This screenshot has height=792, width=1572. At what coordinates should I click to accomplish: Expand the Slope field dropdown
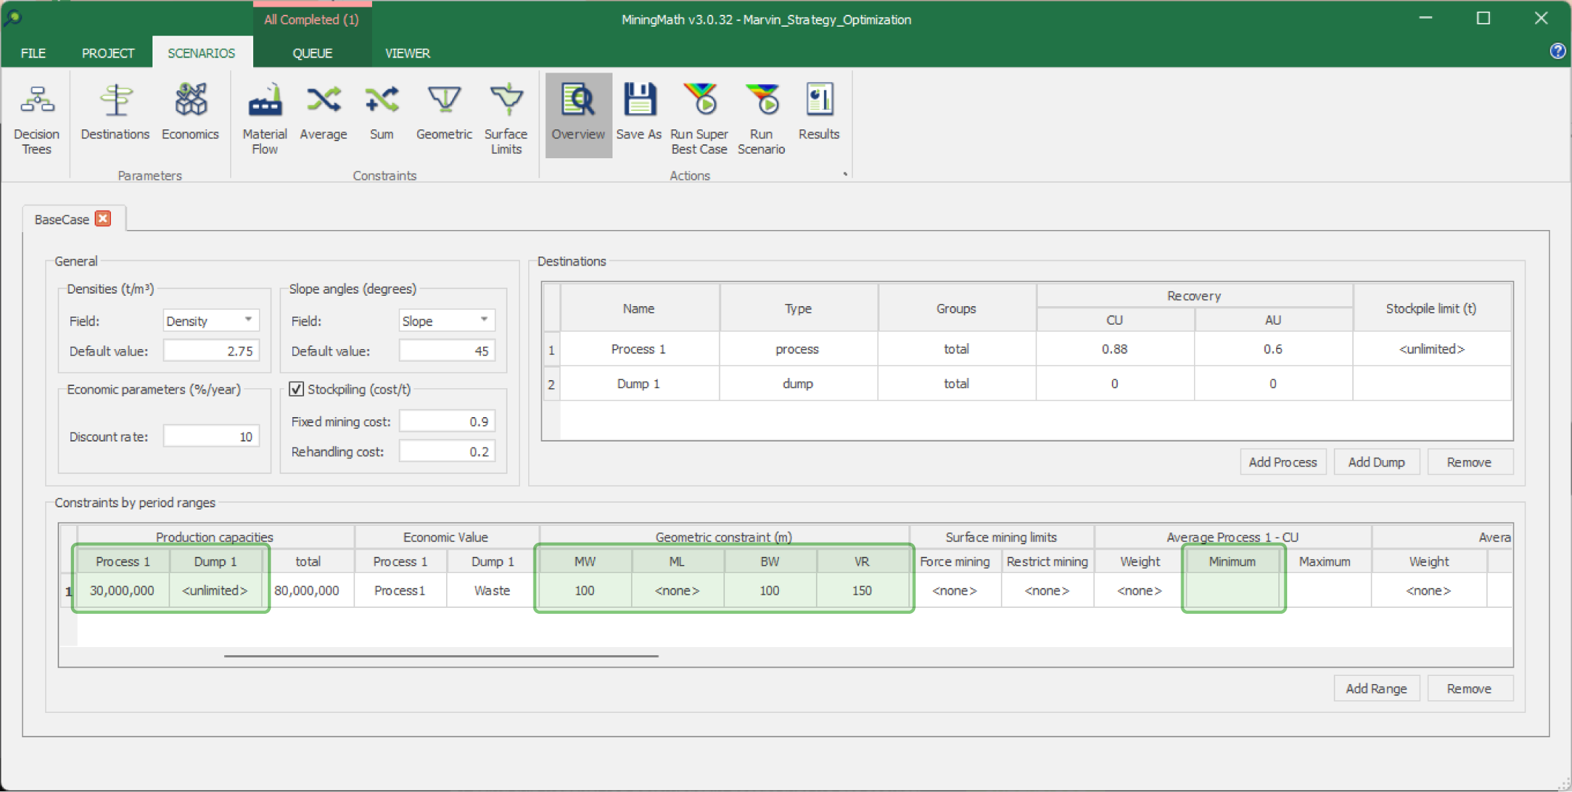coord(484,320)
